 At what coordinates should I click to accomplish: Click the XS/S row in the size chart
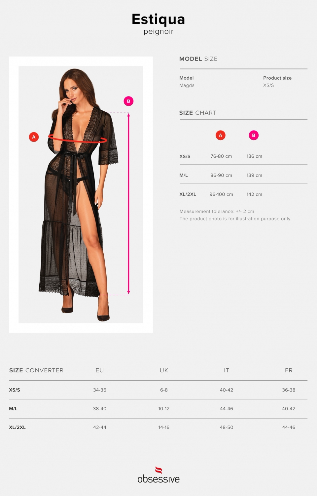click(243, 156)
